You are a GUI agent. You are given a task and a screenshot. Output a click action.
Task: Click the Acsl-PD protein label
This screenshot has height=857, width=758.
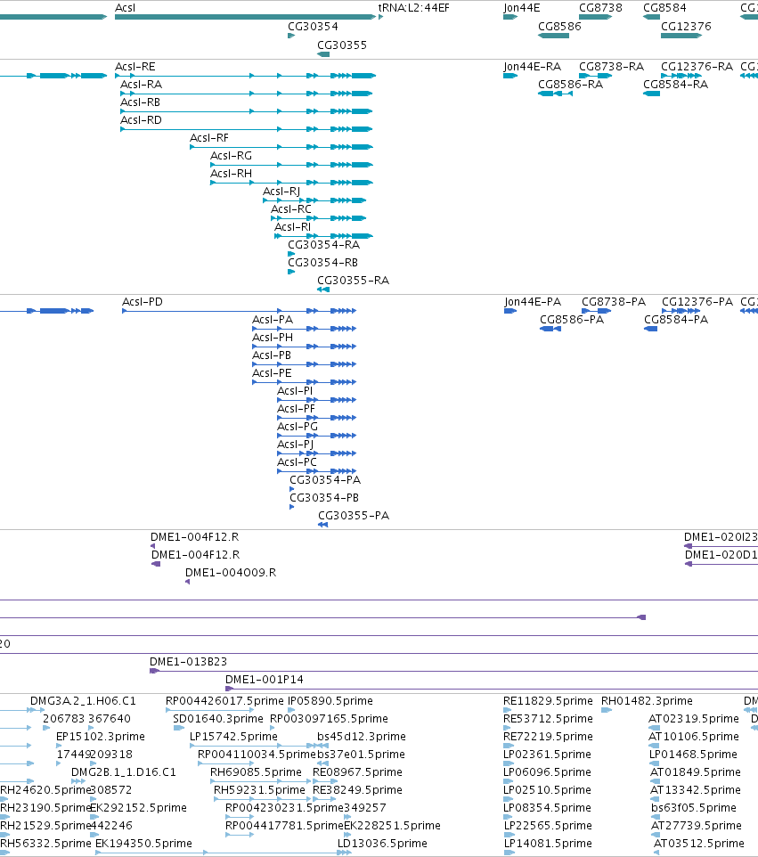(x=143, y=302)
